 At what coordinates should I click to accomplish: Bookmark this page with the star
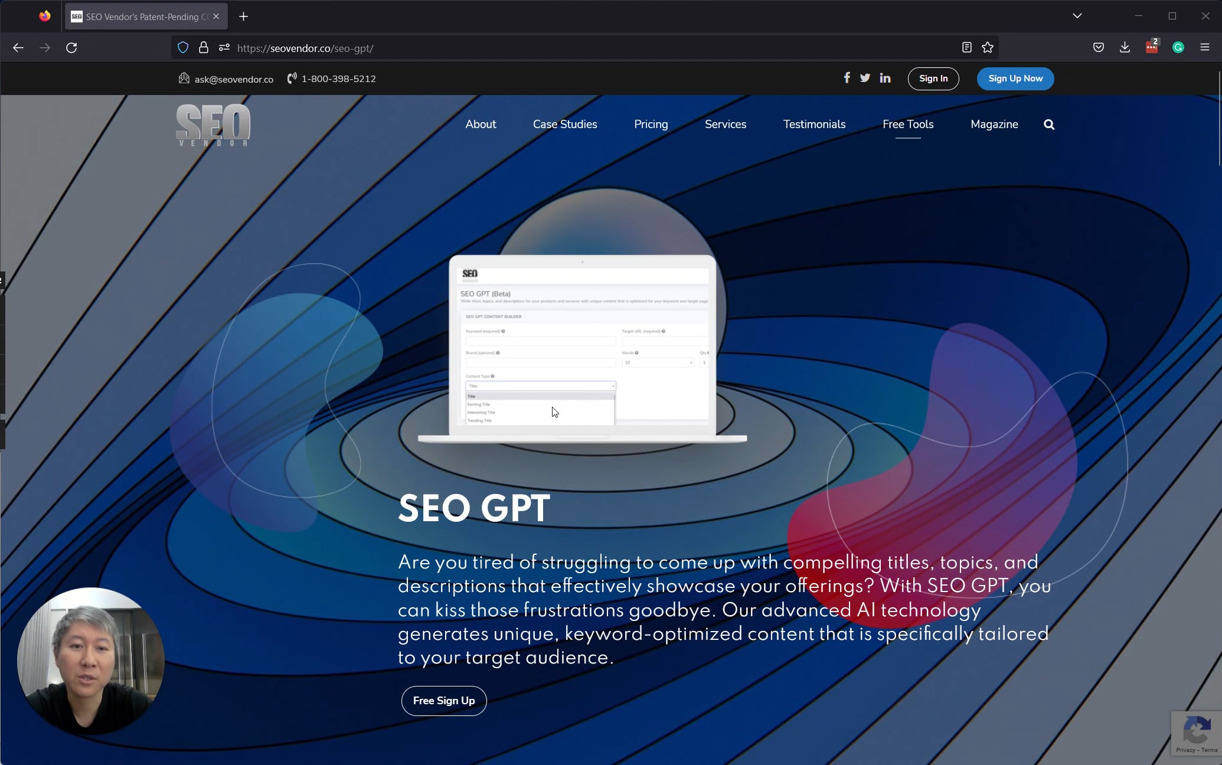click(x=988, y=48)
